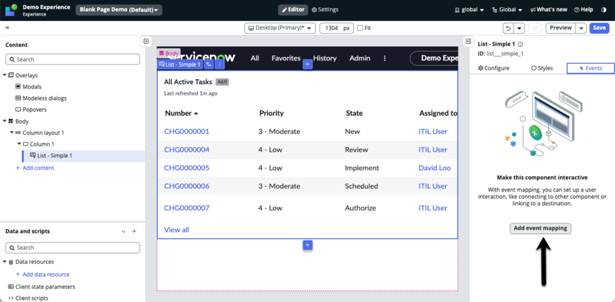Click the State column header

(354, 113)
